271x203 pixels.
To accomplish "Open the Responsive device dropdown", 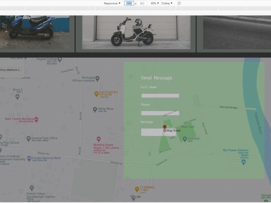I will pos(112,3).
